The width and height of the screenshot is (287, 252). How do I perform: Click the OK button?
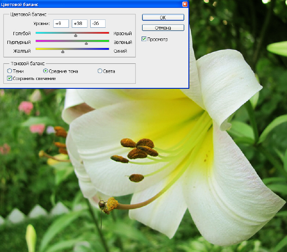click(x=163, y=18)
